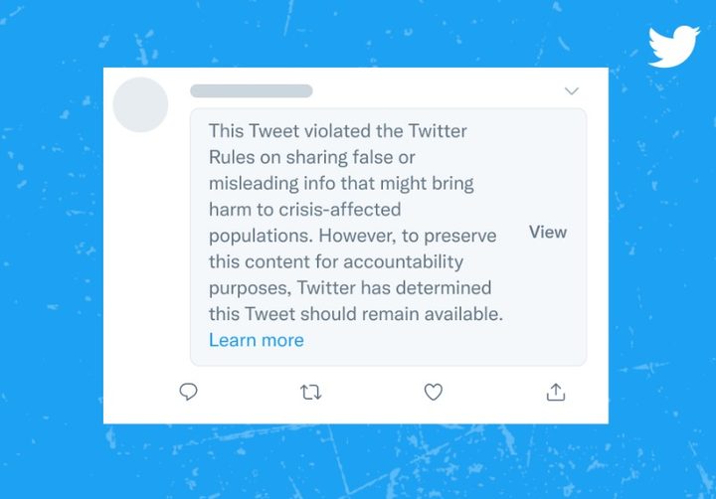Expand the tweet options chevron
This screenshot has height=499, width=716.
coord(571,91)
